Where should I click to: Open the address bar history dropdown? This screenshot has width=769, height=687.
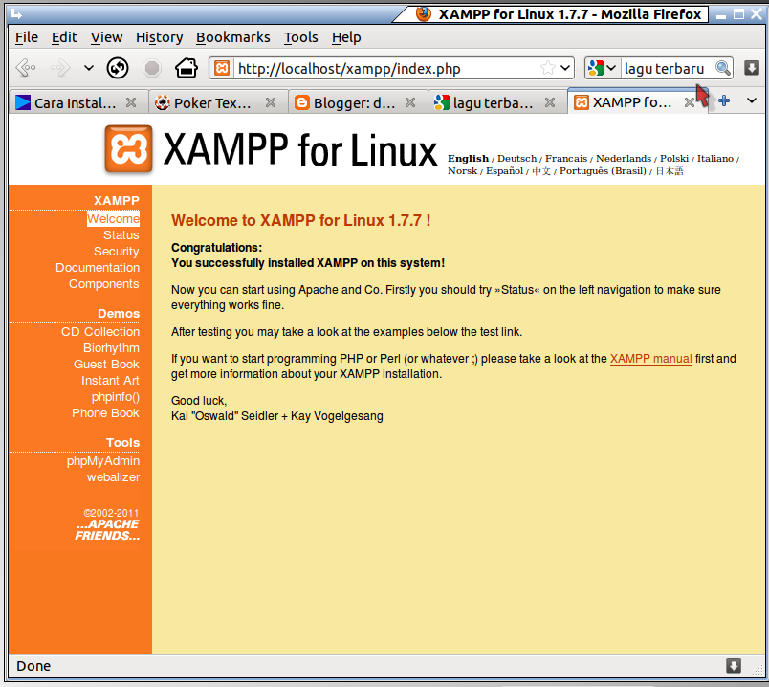click(565, 68)
